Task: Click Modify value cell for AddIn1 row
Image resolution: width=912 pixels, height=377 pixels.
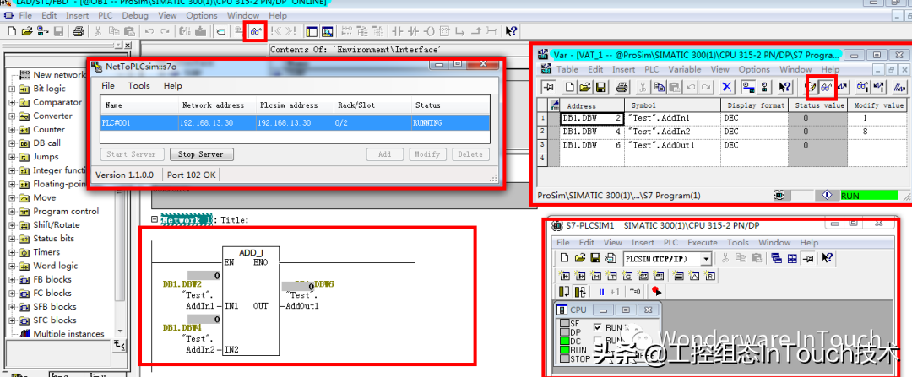Action: pos(877,119)
